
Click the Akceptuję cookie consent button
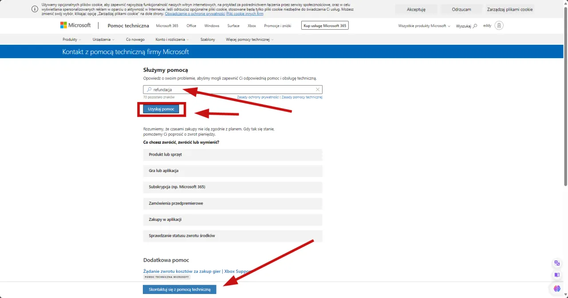pyautogui.click(x=416, y=9)
